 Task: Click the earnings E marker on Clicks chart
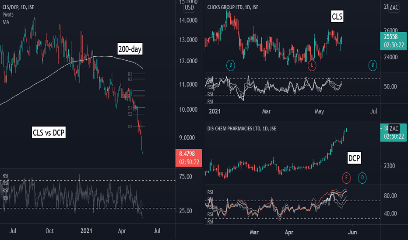pos(312,65)
